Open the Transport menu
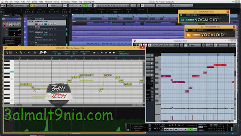Image resolution: width=241 pixels, height=136 pixels. 48,2
